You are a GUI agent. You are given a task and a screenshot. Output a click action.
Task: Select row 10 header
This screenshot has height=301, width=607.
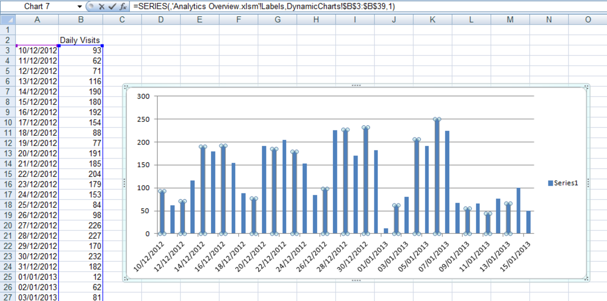[x=8, y=122]
